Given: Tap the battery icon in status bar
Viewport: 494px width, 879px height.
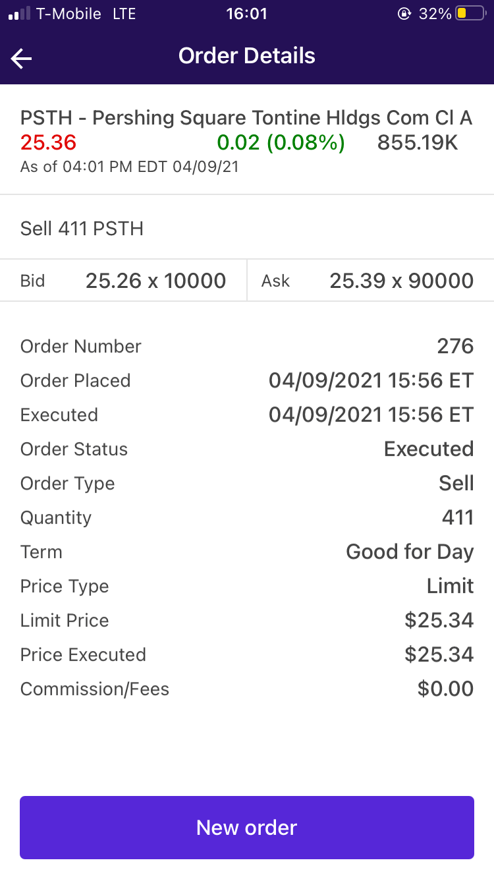Looking at the screenshot, I should (x=470, y=14).
